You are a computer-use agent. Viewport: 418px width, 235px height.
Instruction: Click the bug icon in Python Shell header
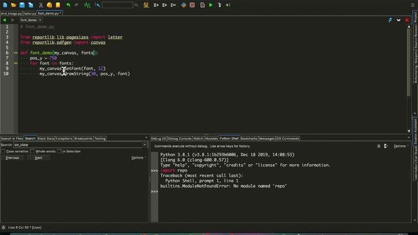pos(379,146)
